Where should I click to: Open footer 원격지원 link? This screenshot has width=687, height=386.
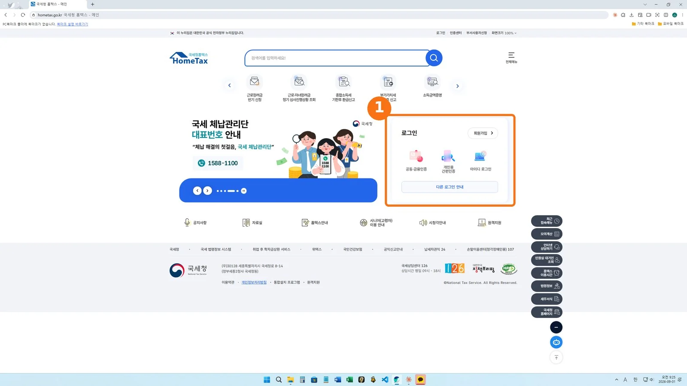point(313,282)
